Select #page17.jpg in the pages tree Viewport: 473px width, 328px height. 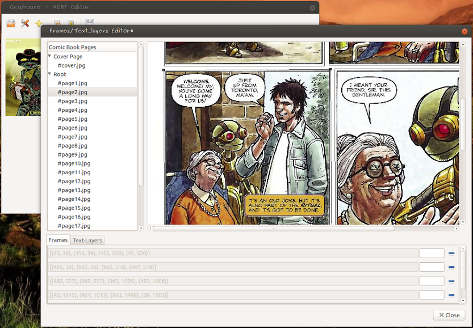click(x=74, y=225)
